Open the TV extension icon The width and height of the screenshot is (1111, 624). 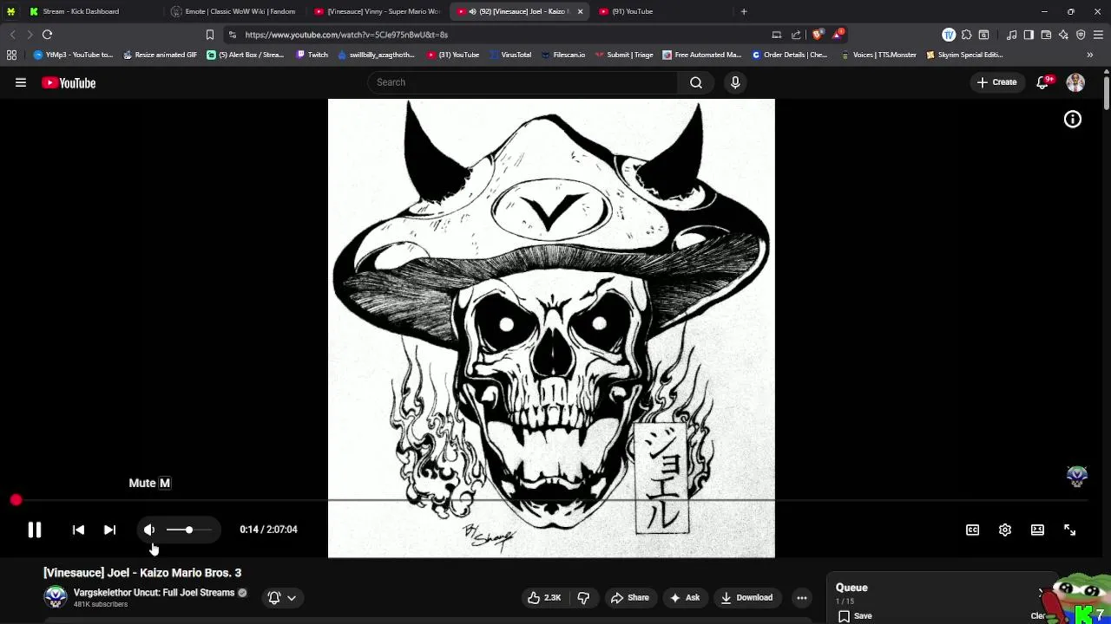click(x=949, y=35)
